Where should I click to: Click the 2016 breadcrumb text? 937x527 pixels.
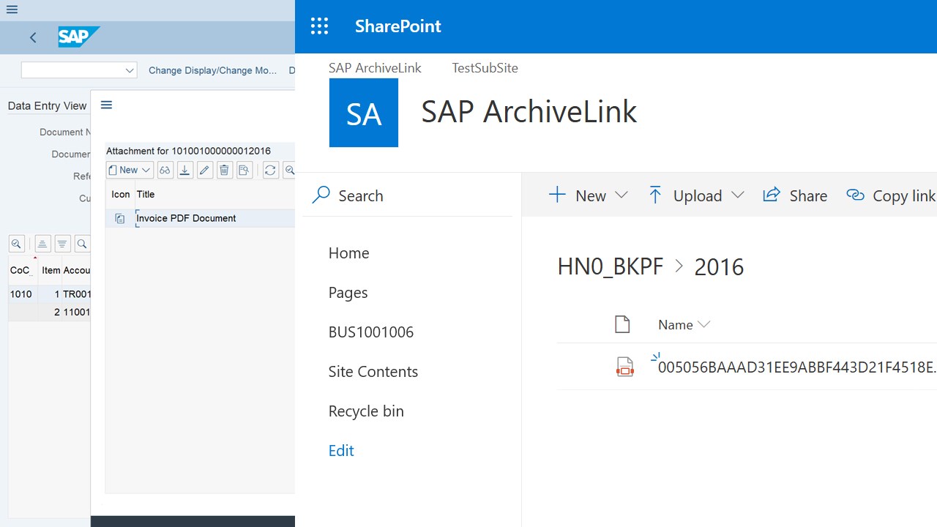pos(719,267)
